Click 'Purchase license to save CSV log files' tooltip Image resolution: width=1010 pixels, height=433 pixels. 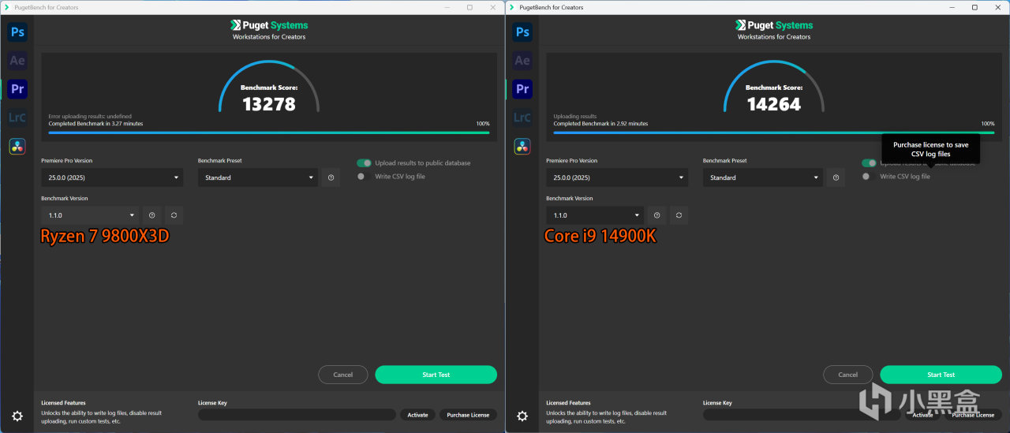931,149
